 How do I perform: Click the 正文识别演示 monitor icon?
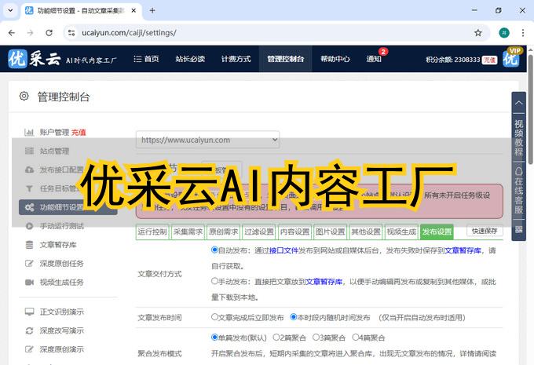click(29, 312)
